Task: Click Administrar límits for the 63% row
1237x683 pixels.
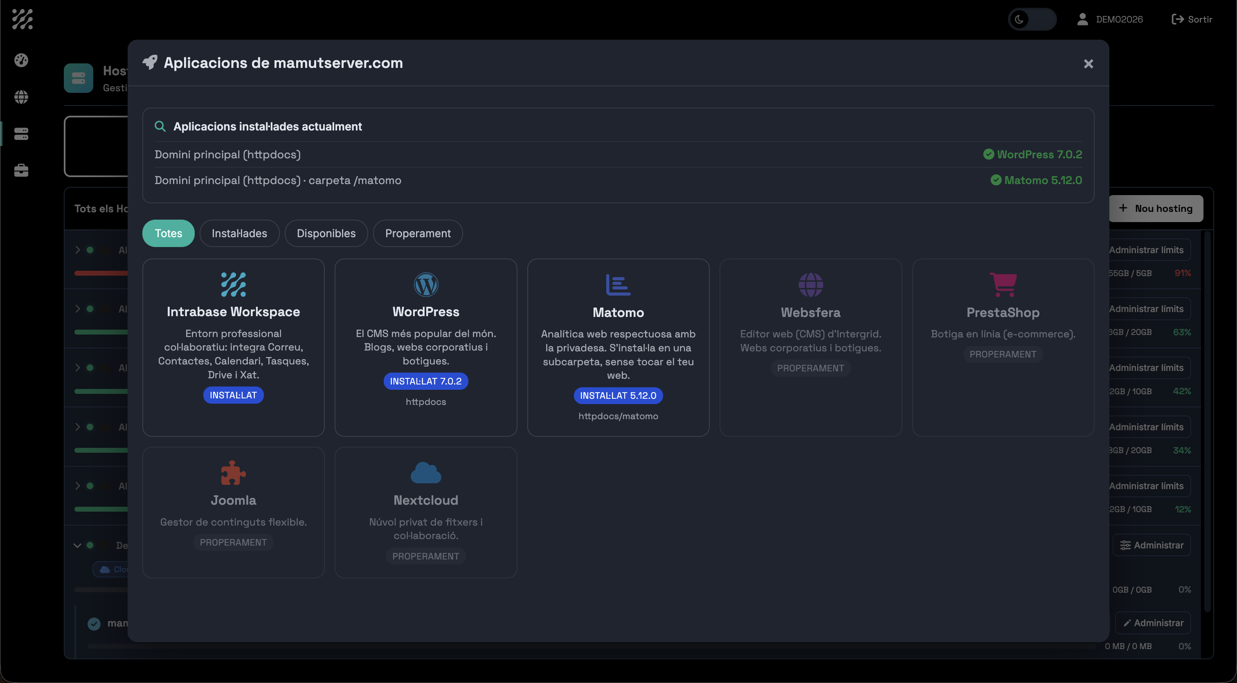Action: [x=1146, y=309]
